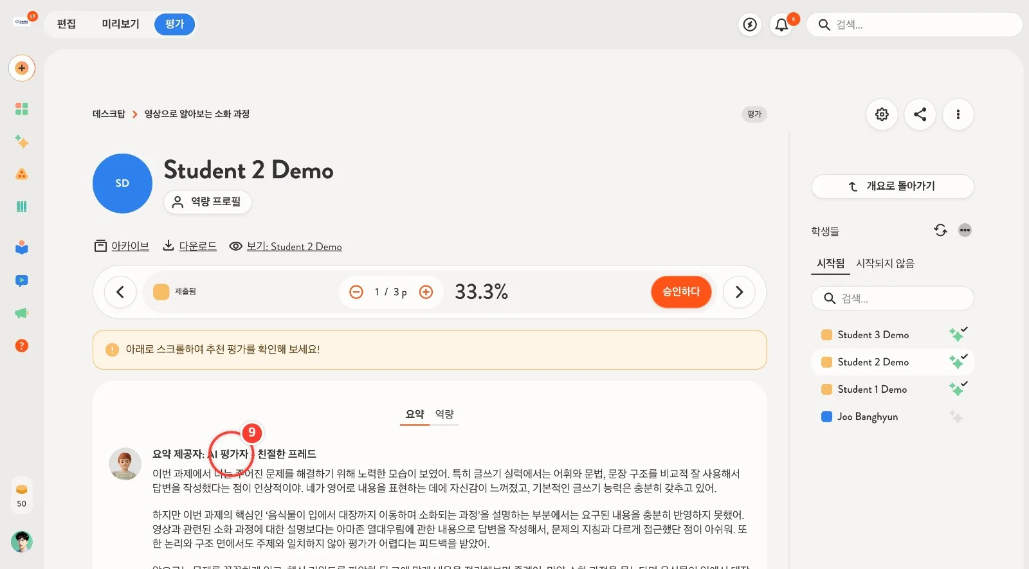
Task: Switch to the 편집 tab
Action: [66, 24]
